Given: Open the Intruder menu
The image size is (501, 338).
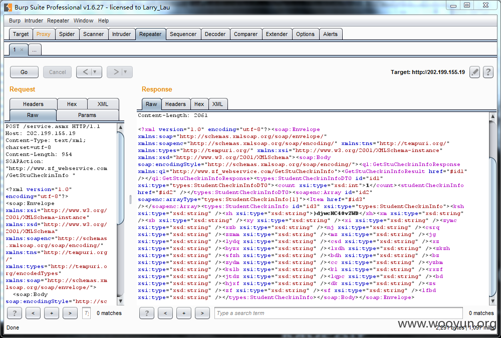Looking at the screenshot, I should tap(34, 20).
